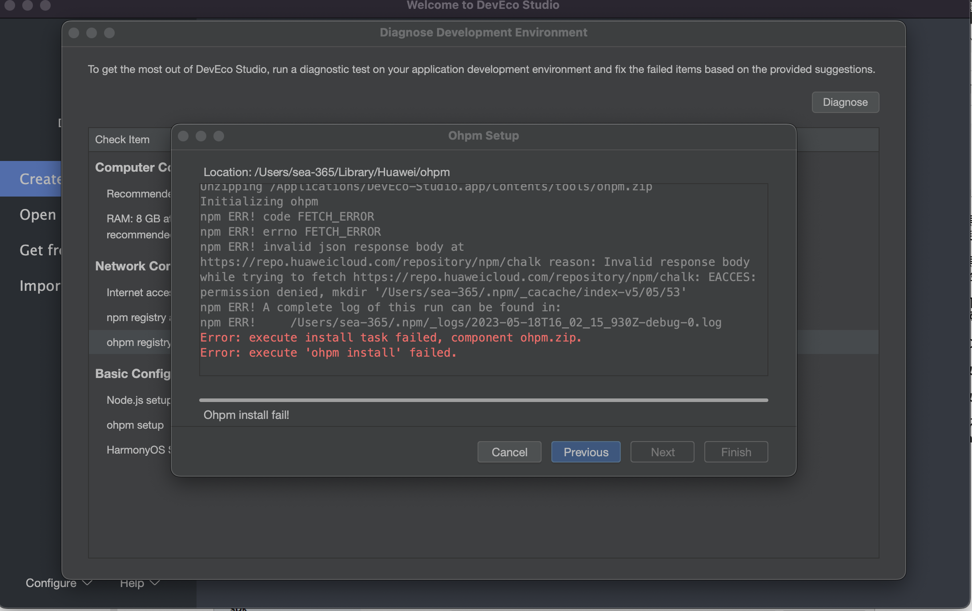Click the disabled Next button
The width and height of the screenshot is (972, 611).
pyautogui.click(x=662, y=452)
